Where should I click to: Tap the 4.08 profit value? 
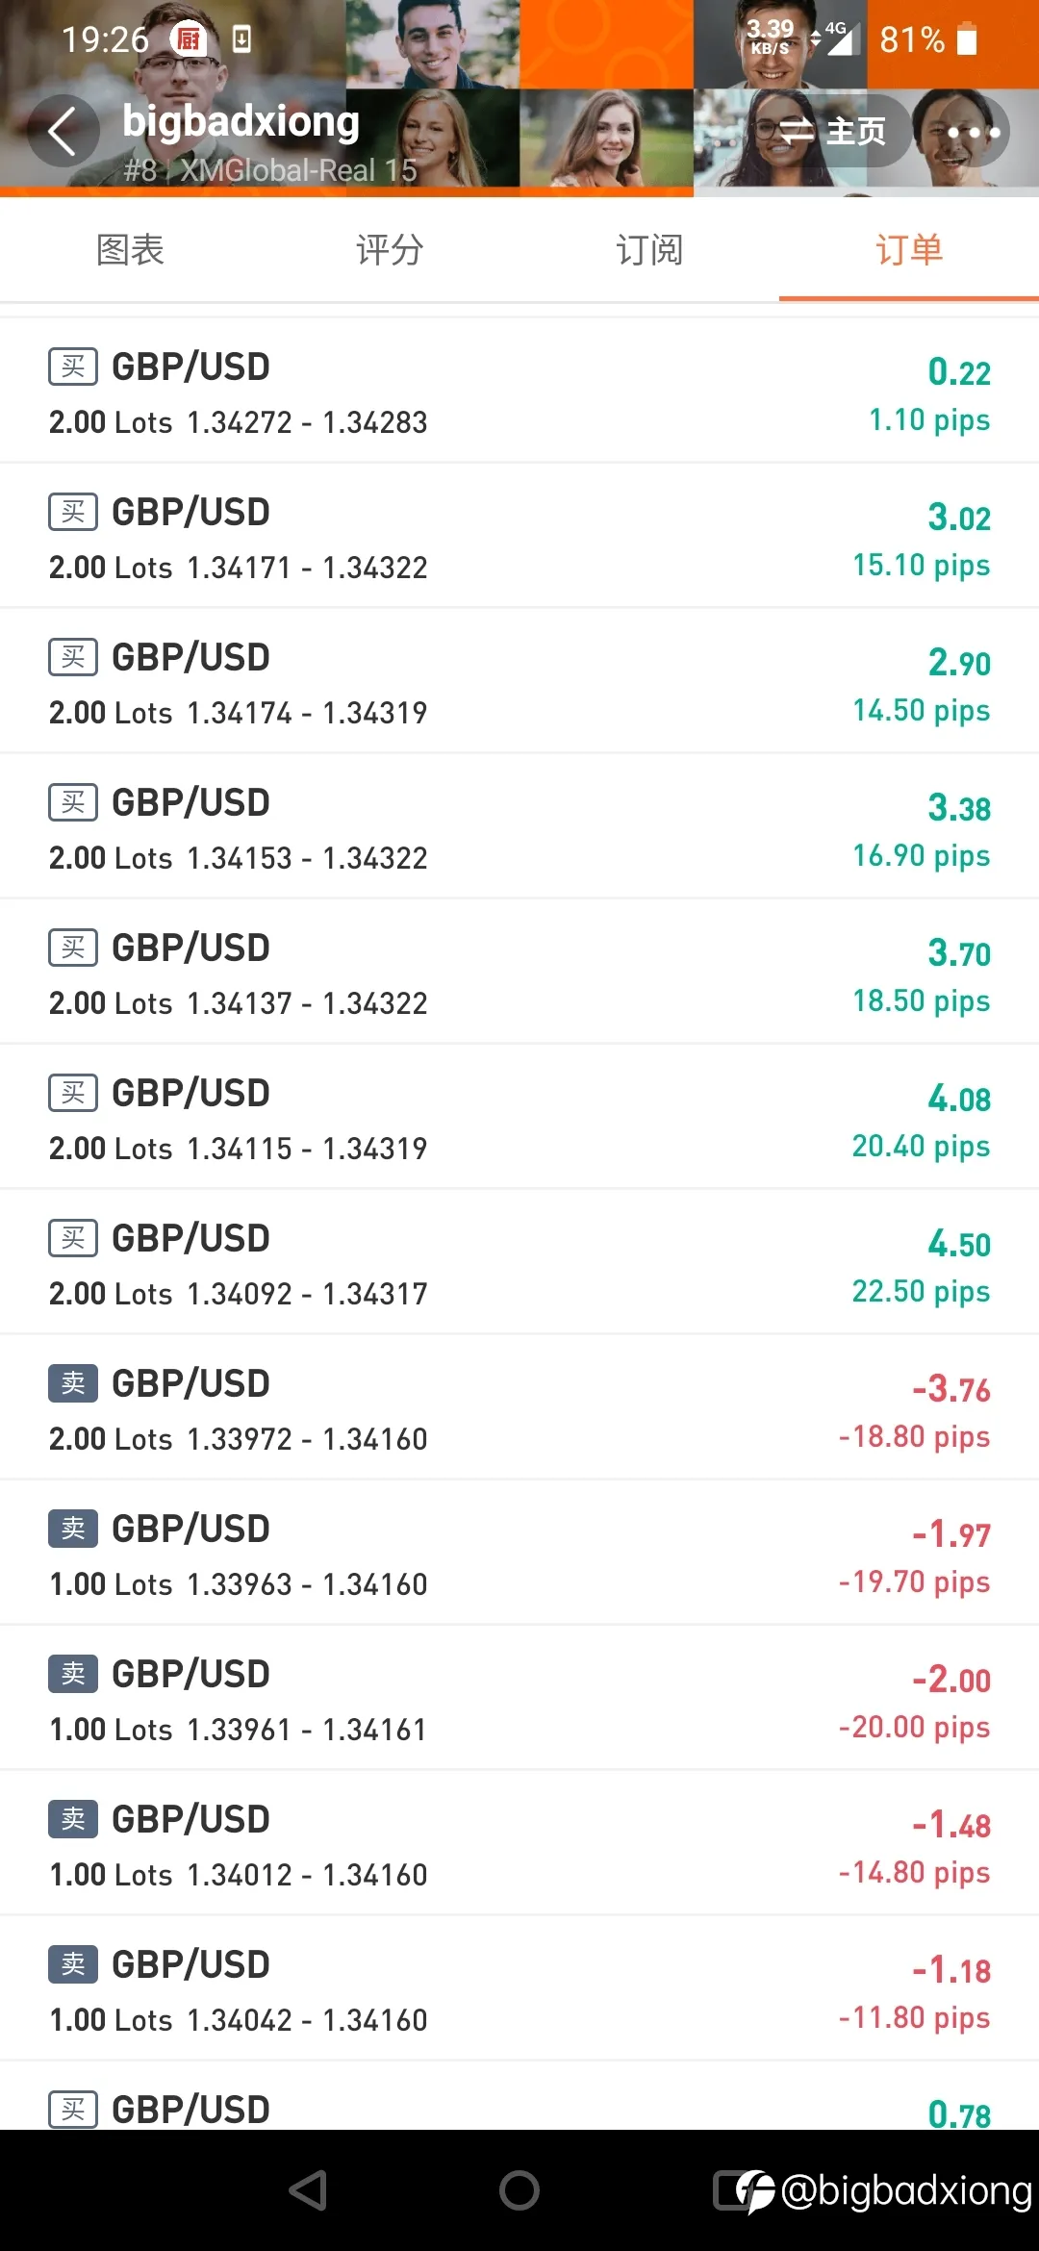(959, 1099)
